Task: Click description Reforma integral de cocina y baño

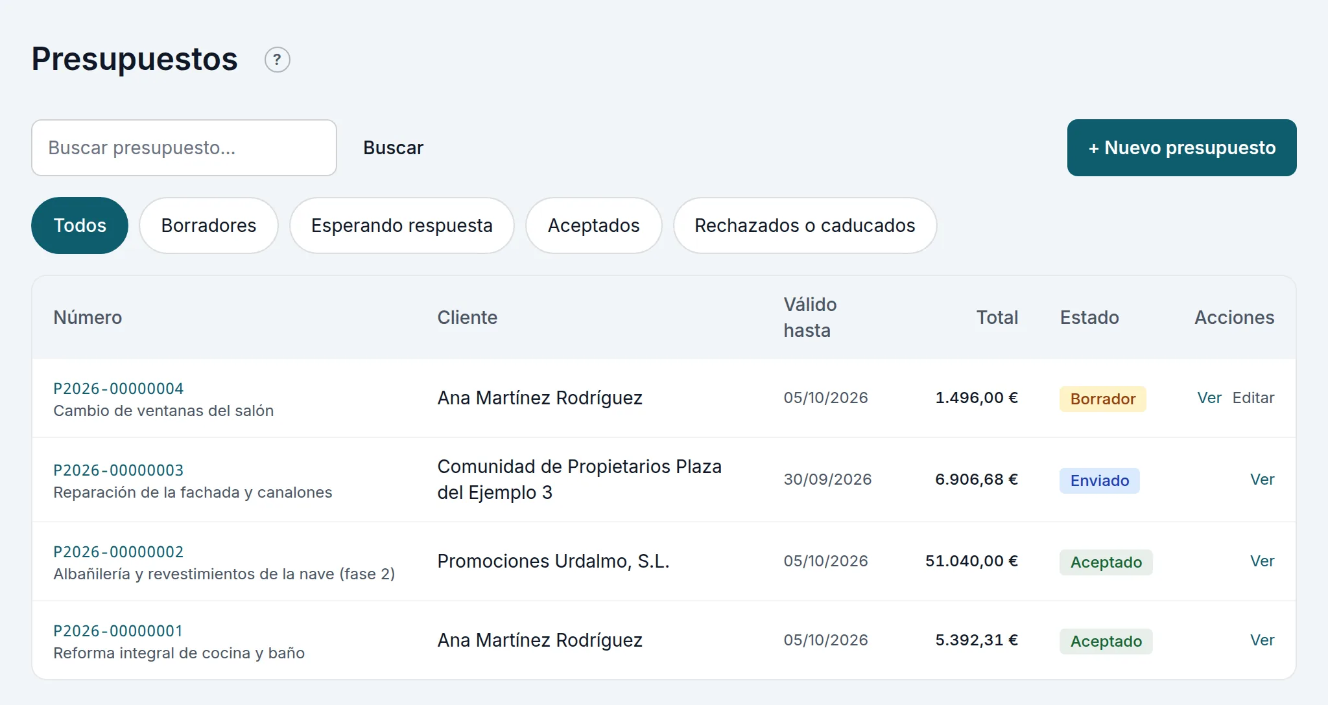Action: 179,653
